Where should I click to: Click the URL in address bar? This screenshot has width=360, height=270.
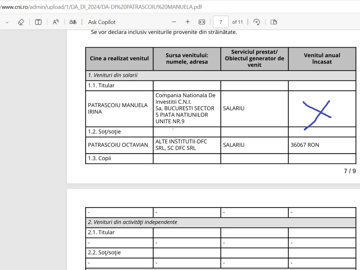(x=101, y=7)
